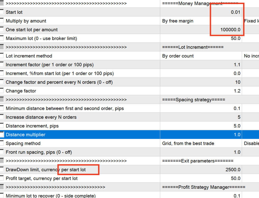Edit the Profit target value 50.0

201,178
